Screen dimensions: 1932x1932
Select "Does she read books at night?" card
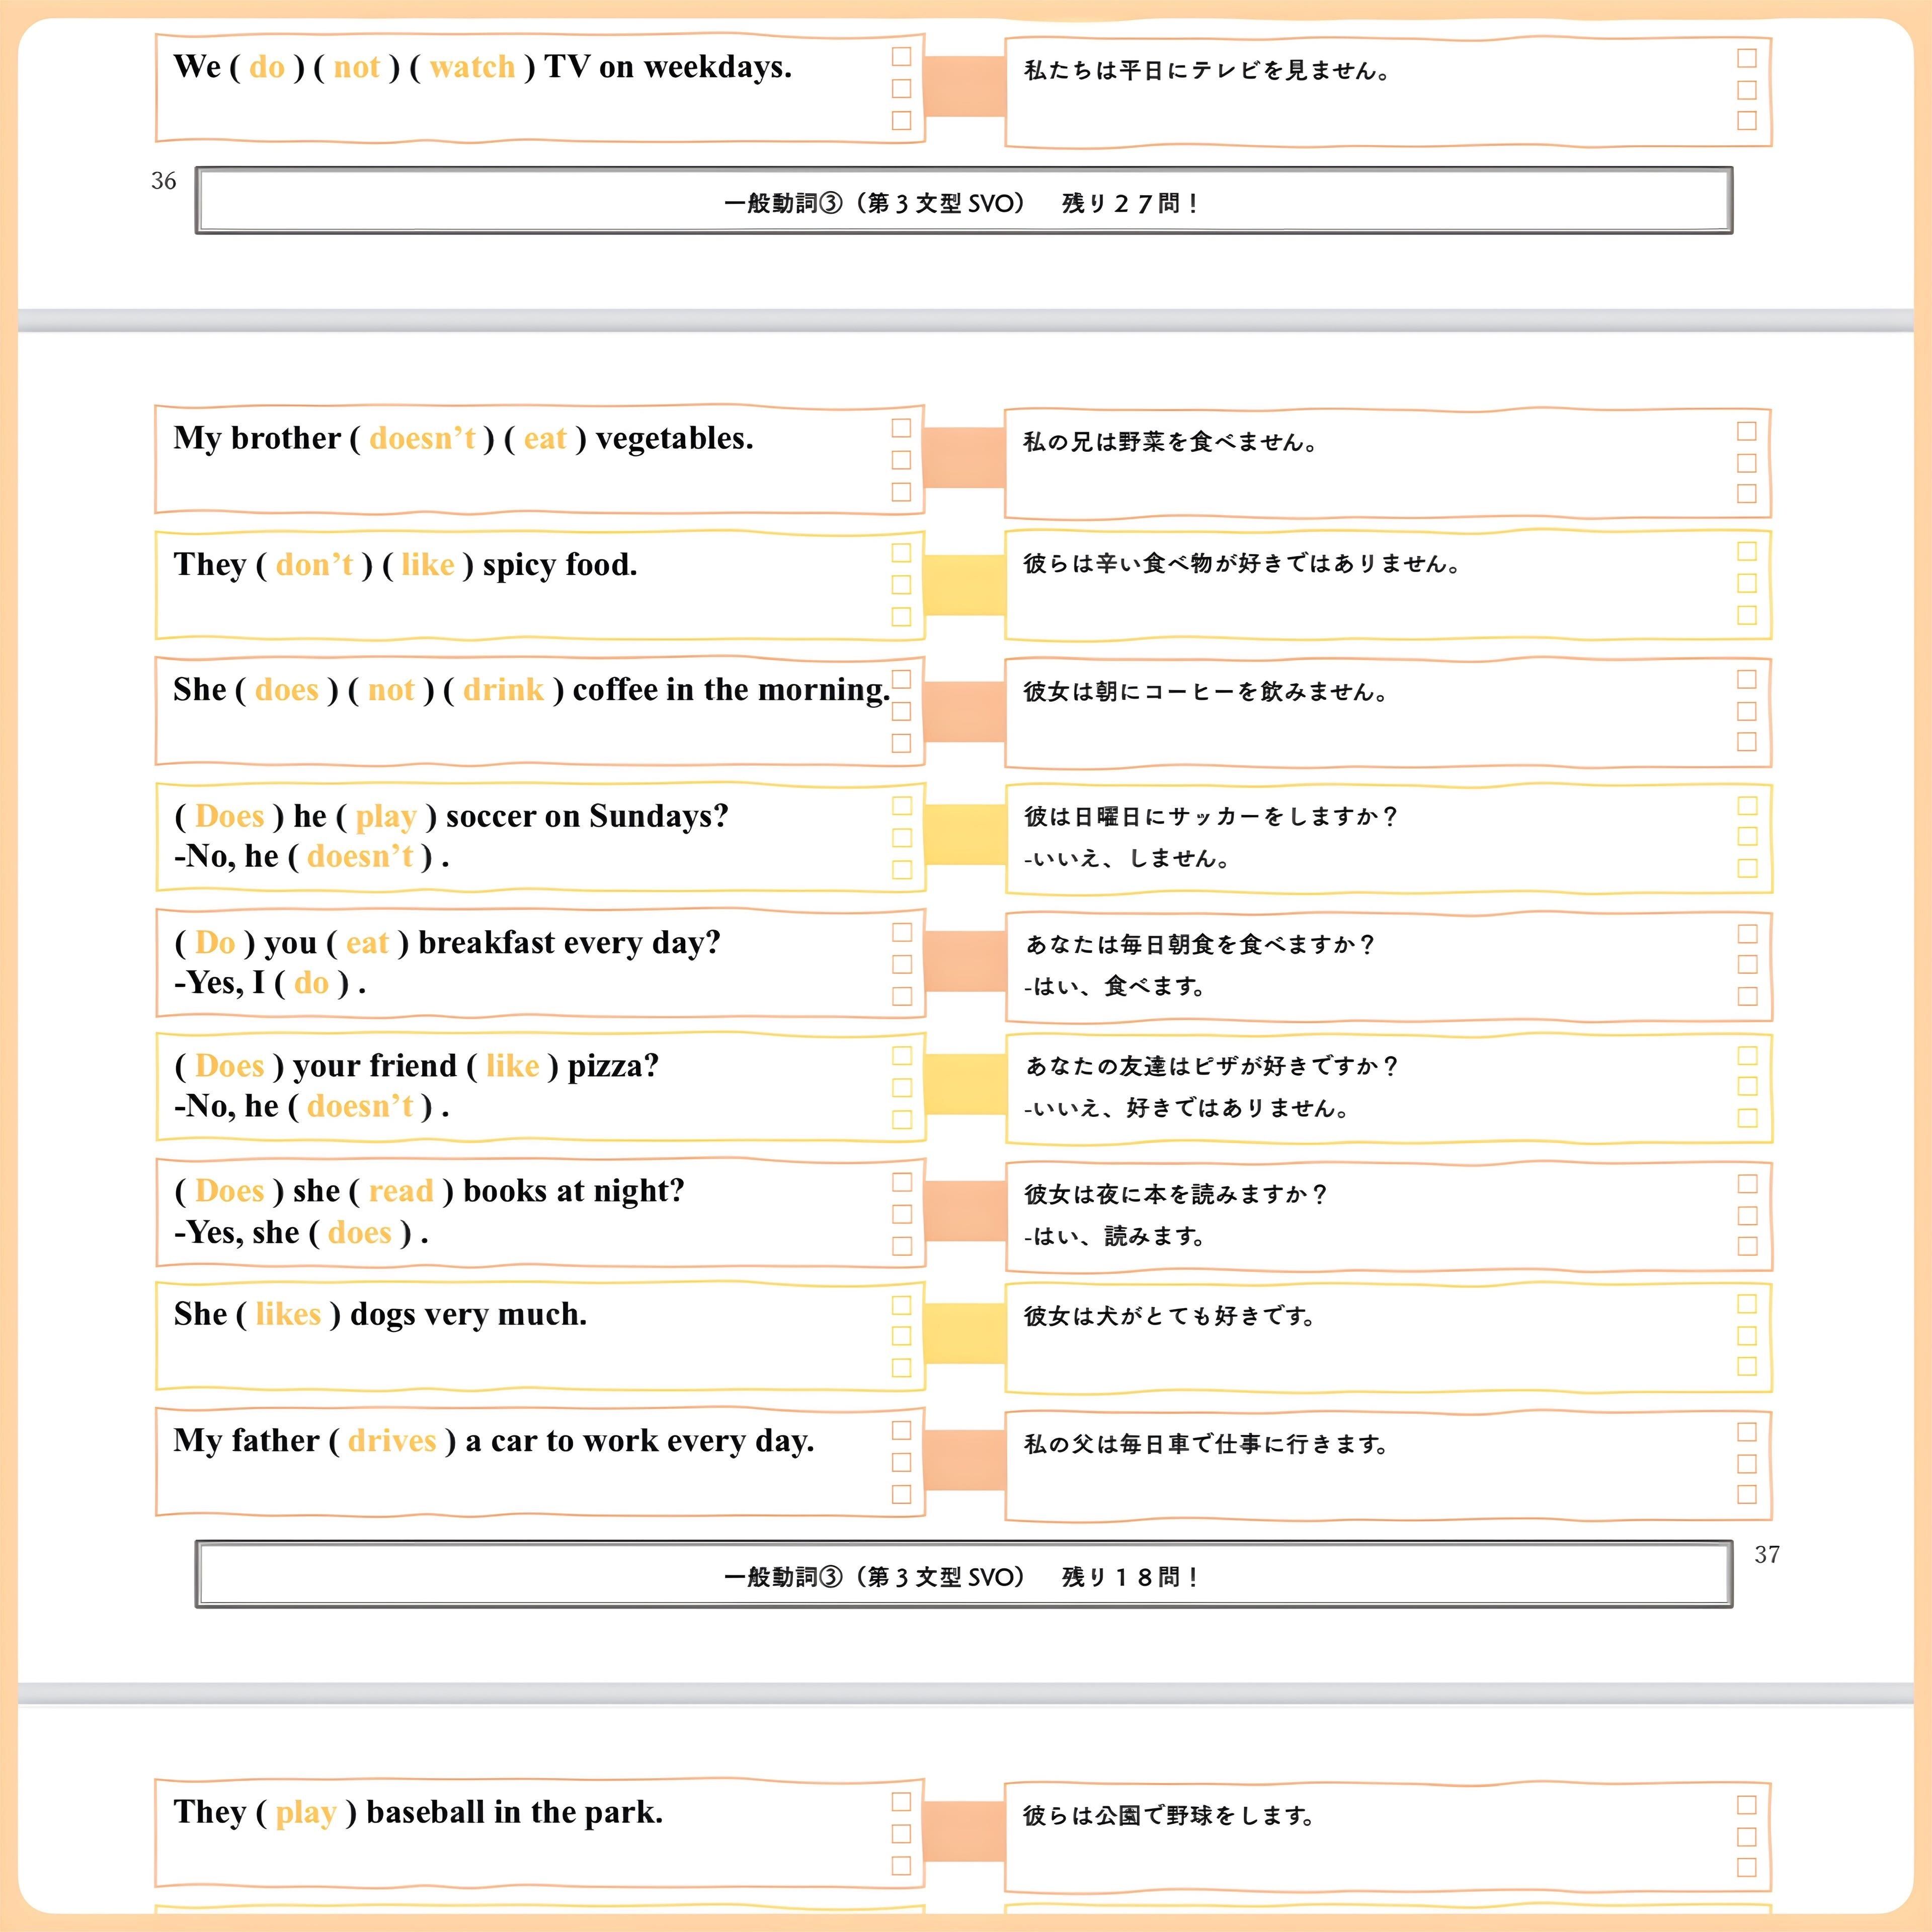tap(530, 1212)
